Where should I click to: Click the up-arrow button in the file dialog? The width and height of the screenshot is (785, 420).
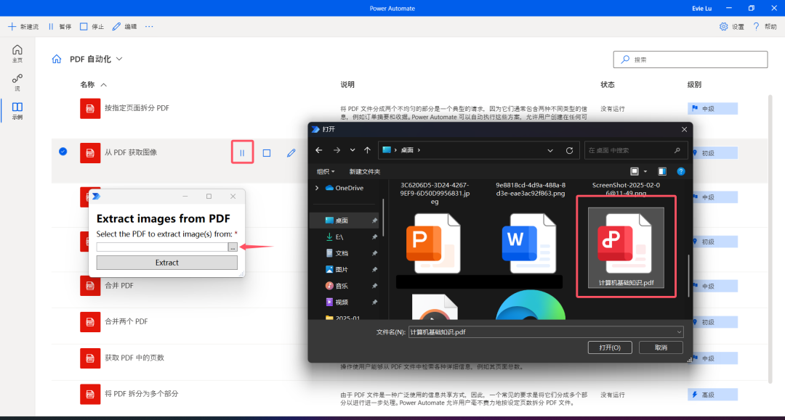click(368, 150)
